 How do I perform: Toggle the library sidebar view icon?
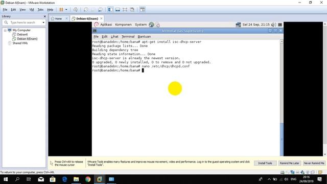110,10
